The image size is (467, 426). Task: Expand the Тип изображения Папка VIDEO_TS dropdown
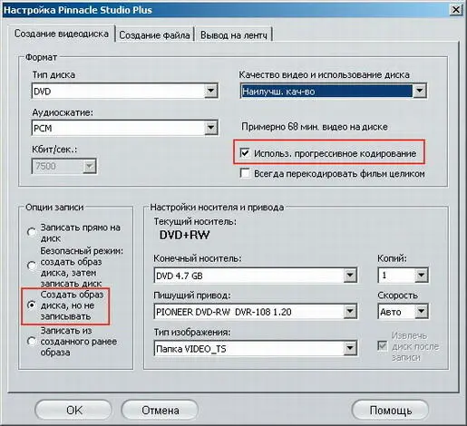tap(256, 349)
